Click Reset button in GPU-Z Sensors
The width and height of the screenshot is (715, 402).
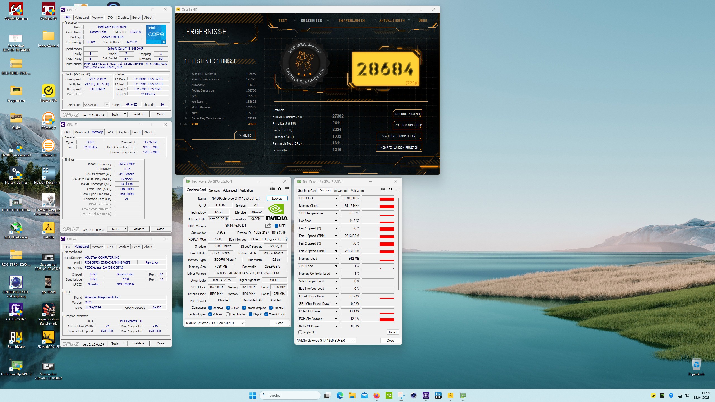coord(393,332)
